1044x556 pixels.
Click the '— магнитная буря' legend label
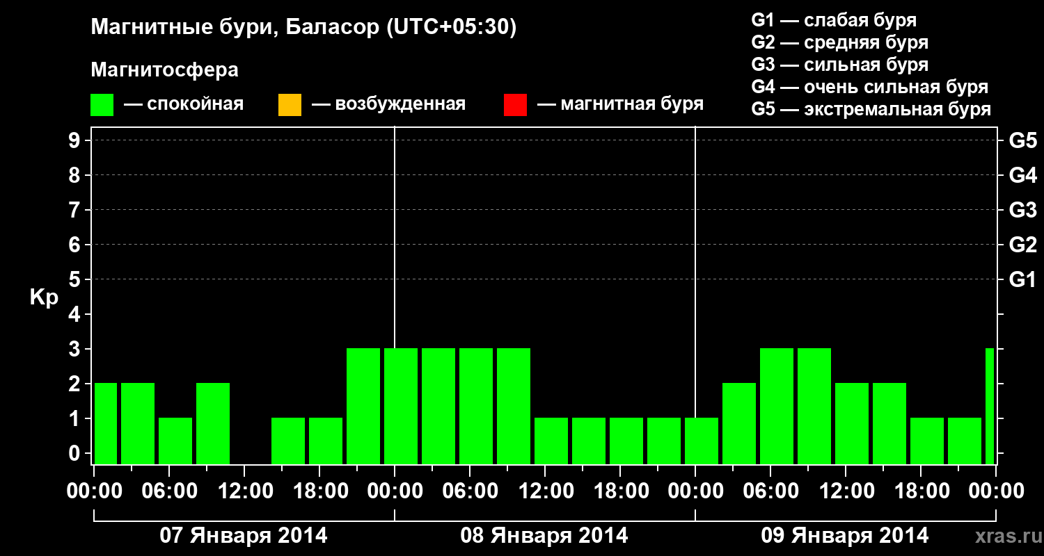click(x=621, y=104)
